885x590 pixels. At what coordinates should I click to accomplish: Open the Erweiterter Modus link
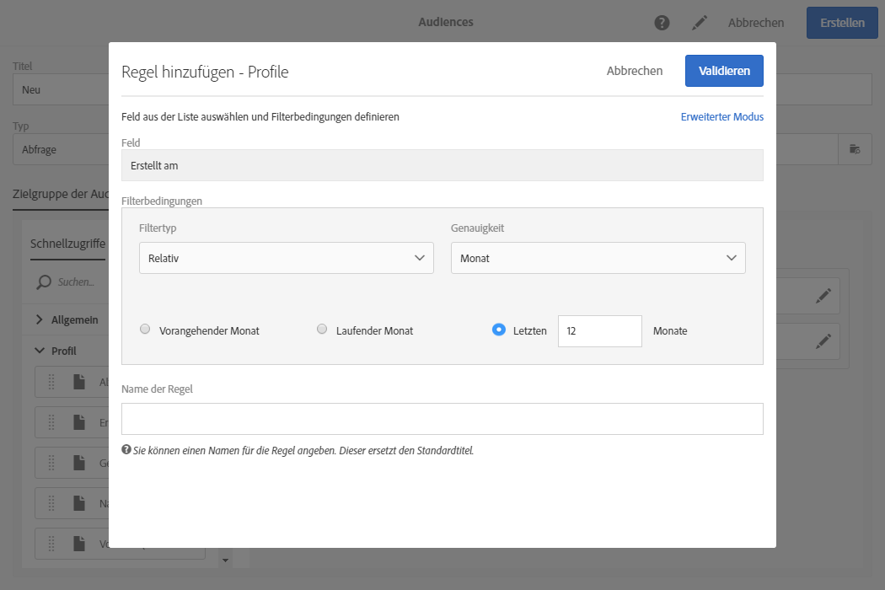722,117
